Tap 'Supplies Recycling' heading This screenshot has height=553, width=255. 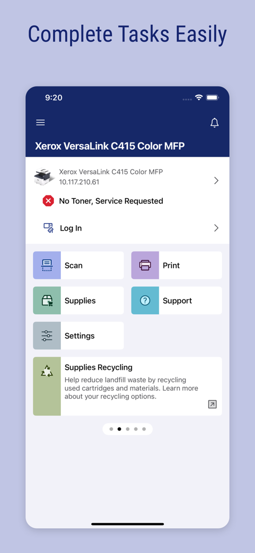click(99, 367)
